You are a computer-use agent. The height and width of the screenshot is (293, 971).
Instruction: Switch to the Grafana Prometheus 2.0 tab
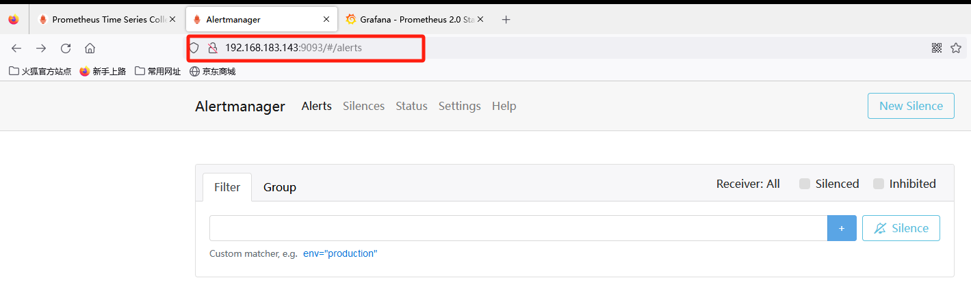click(415, 19)
